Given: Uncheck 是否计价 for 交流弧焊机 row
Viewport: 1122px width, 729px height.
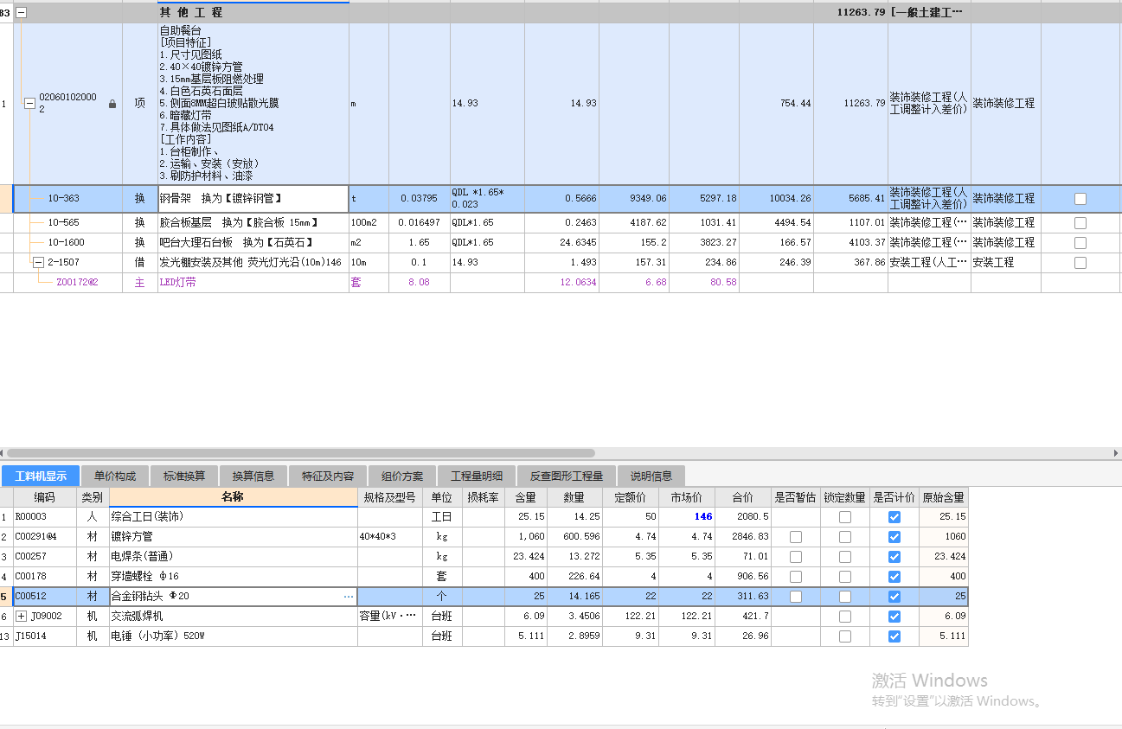Looking at the screenshot, I should (894, 617).
